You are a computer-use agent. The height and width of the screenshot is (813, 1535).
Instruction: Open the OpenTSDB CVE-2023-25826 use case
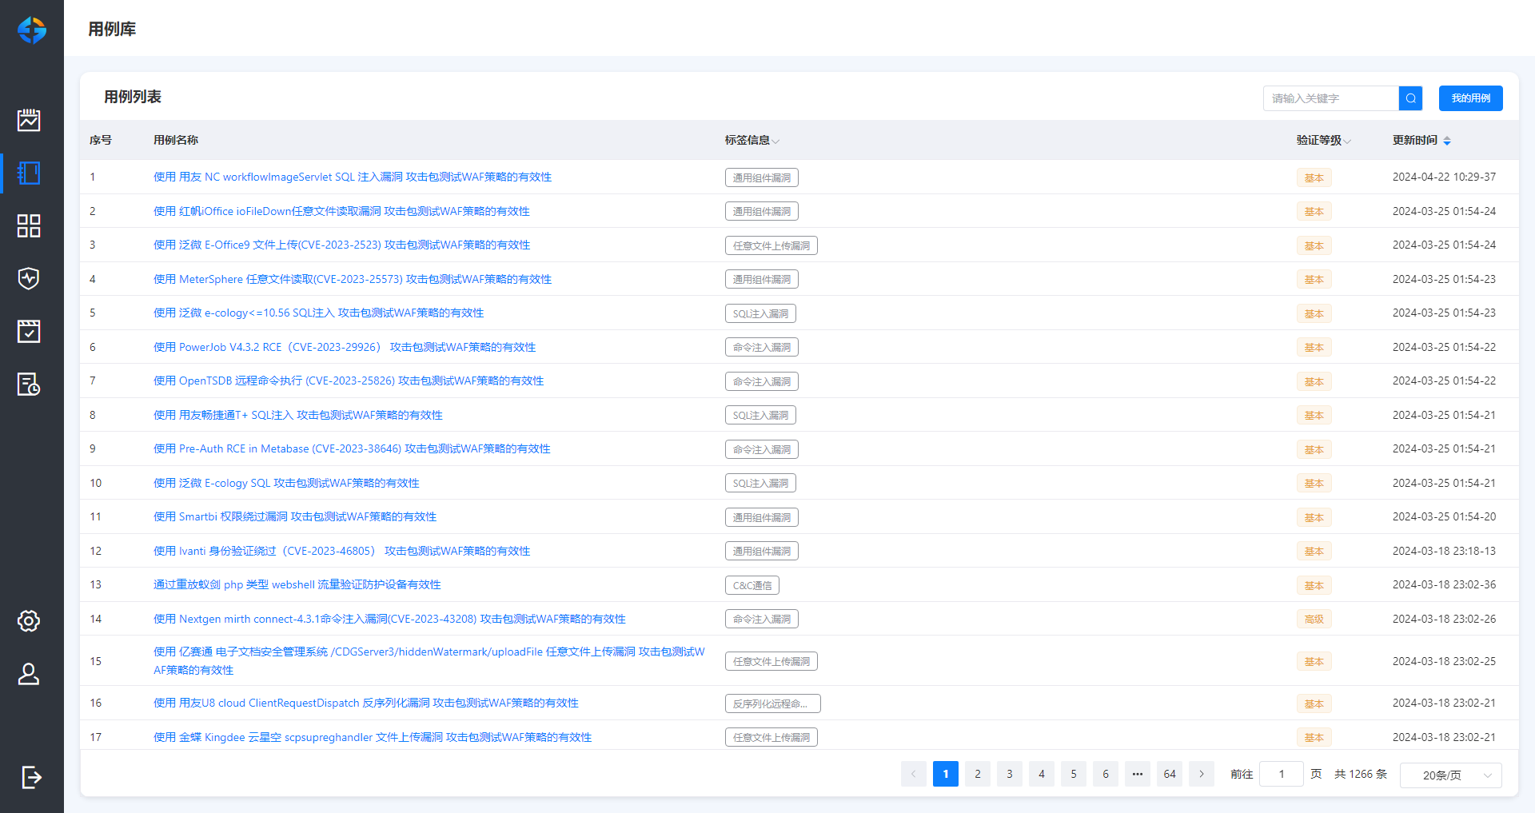coord(349,381)
